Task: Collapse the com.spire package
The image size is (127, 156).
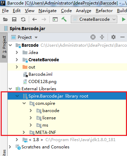Action: 24,103
